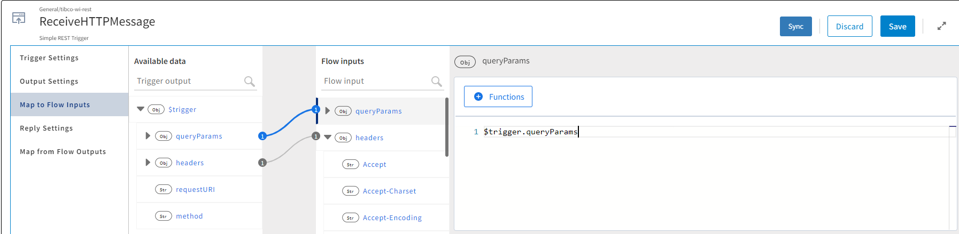Collapse the $trigger tree node

pyautogui.click(x=141, y=109)
